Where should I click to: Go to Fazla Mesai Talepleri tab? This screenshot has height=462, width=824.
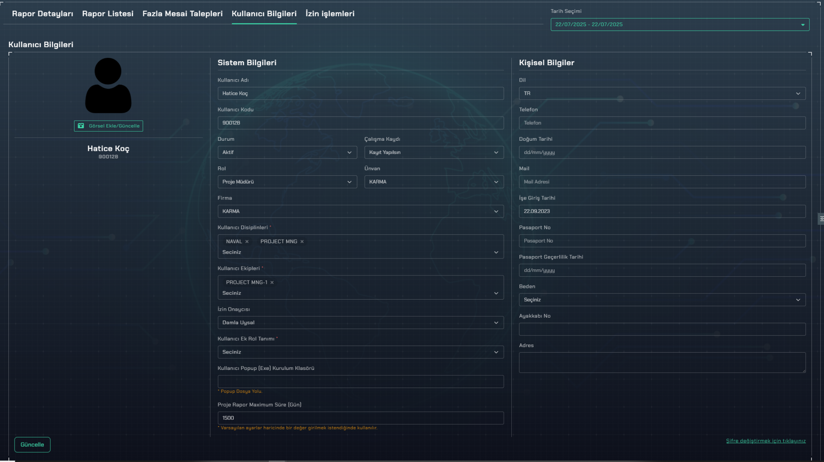[x=182, y=14]
